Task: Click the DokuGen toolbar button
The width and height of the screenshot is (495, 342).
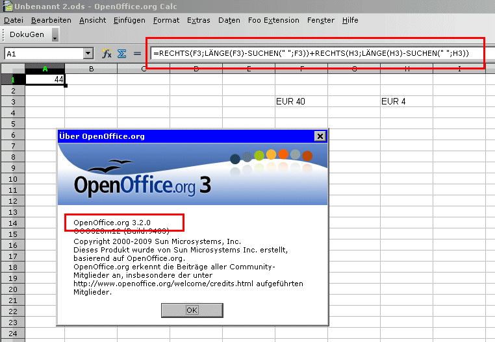Action: pyautogui.click(x=27, y=35)
